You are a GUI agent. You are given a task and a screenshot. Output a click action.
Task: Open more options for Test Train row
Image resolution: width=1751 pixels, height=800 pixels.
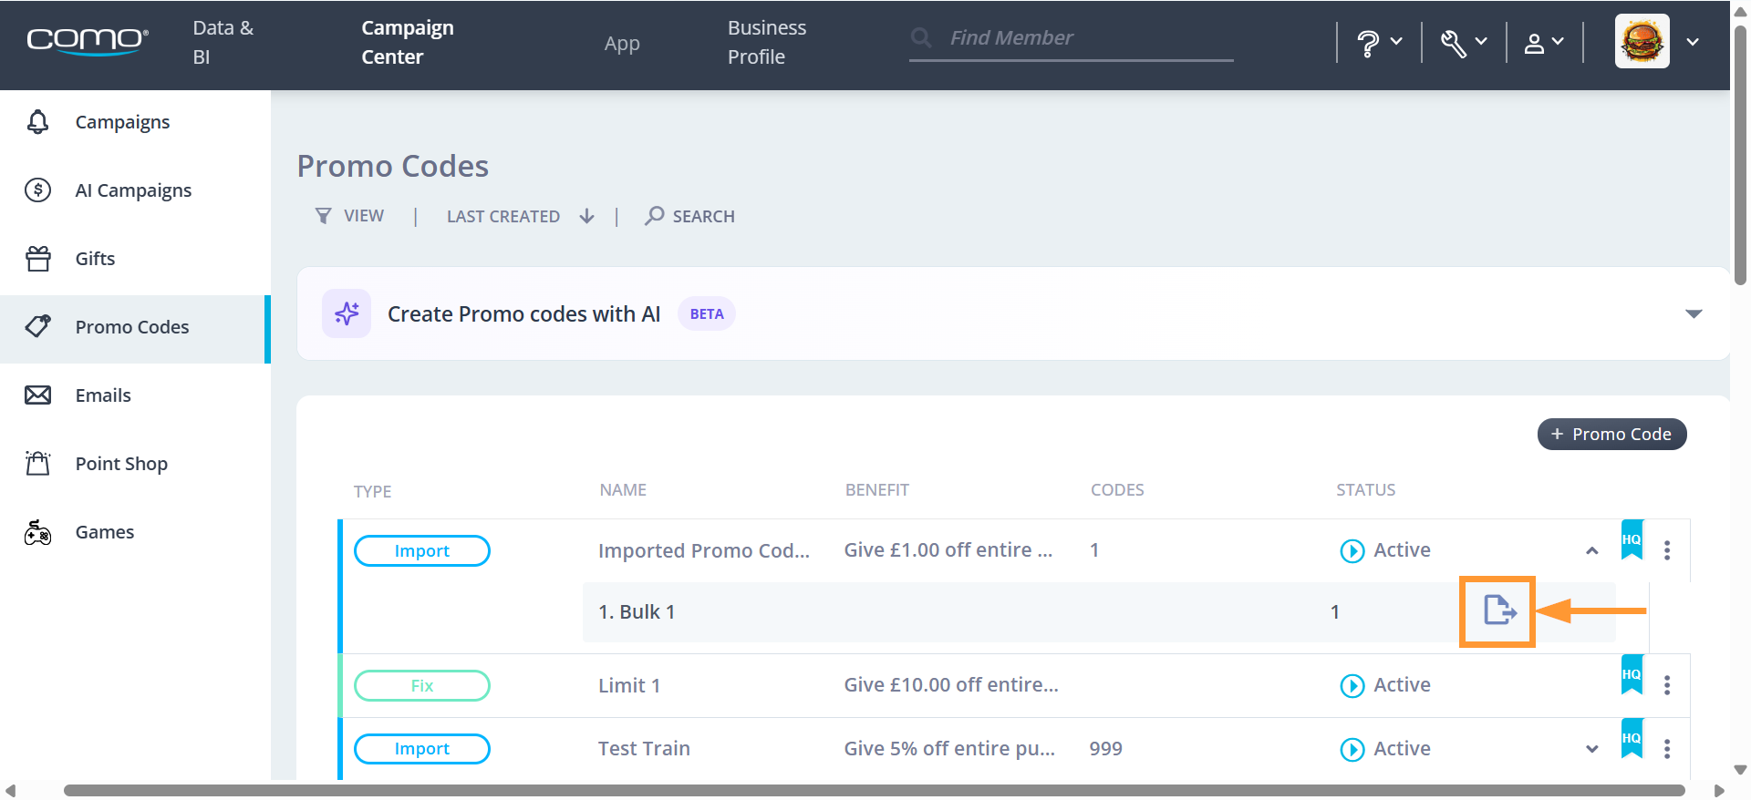pyautogui.click(x=1667, y=749)
